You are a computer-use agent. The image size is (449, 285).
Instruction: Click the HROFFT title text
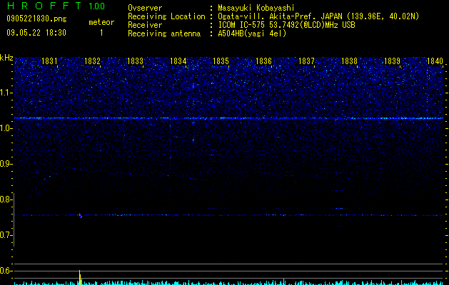pyautogui.click(x=44, y=6)
